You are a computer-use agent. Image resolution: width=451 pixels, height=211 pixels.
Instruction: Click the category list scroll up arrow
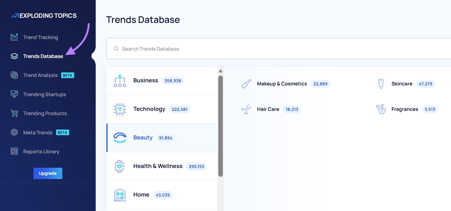tap(221, 71)
